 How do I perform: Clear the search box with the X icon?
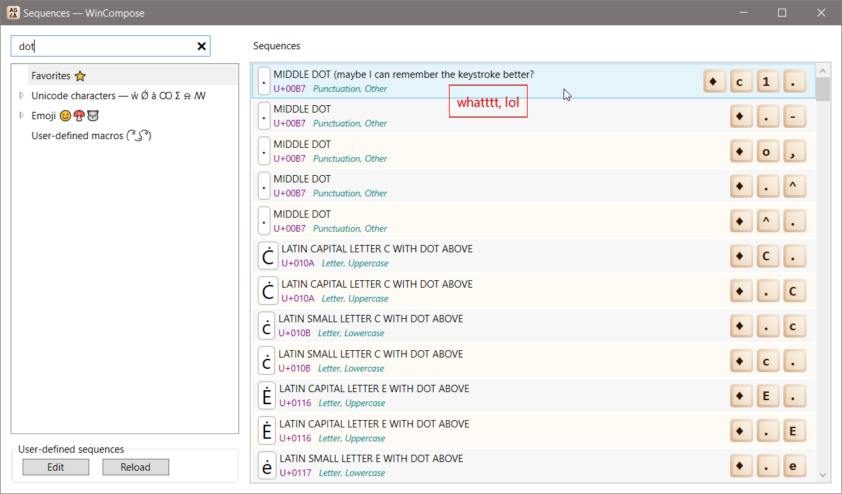pos(201,46)
